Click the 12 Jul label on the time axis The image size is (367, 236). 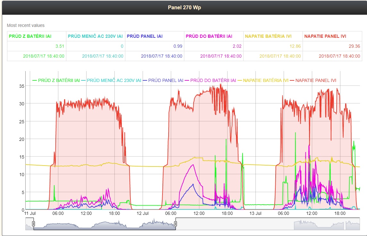[x=143, y=213]
